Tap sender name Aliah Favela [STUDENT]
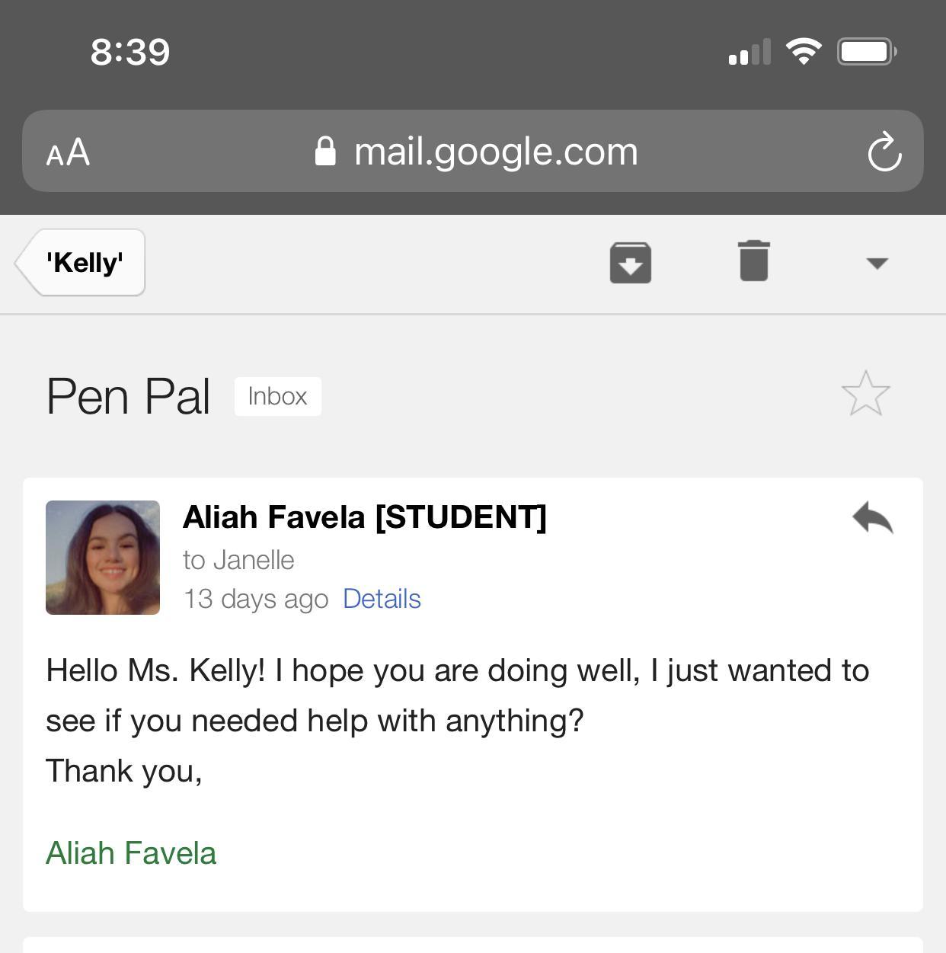 [x=364, y=517]
